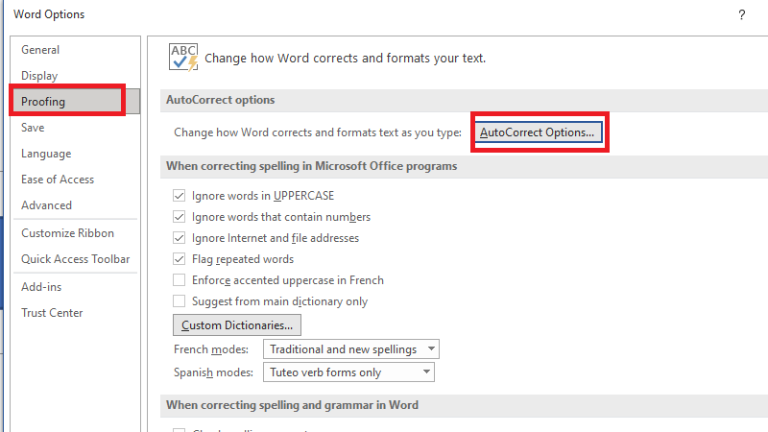This screenshot has width=768, height=432.
Task: Open Ease of Access settings
Action: coord(58,180)
